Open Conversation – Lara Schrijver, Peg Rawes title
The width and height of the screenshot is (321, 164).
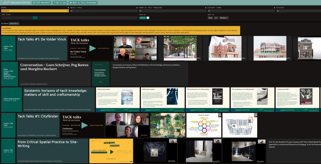tap(54, 67)
